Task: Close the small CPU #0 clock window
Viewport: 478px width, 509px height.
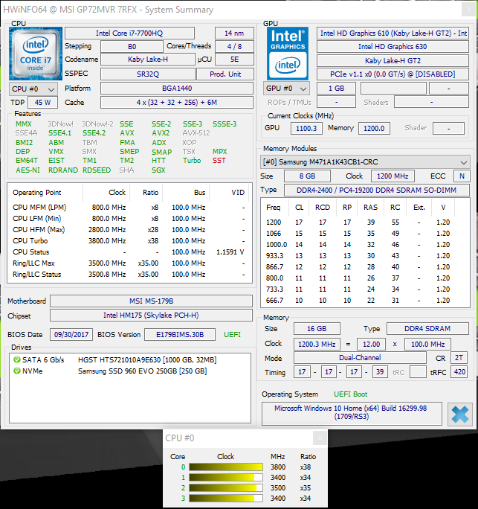Action: coord(320,438)
